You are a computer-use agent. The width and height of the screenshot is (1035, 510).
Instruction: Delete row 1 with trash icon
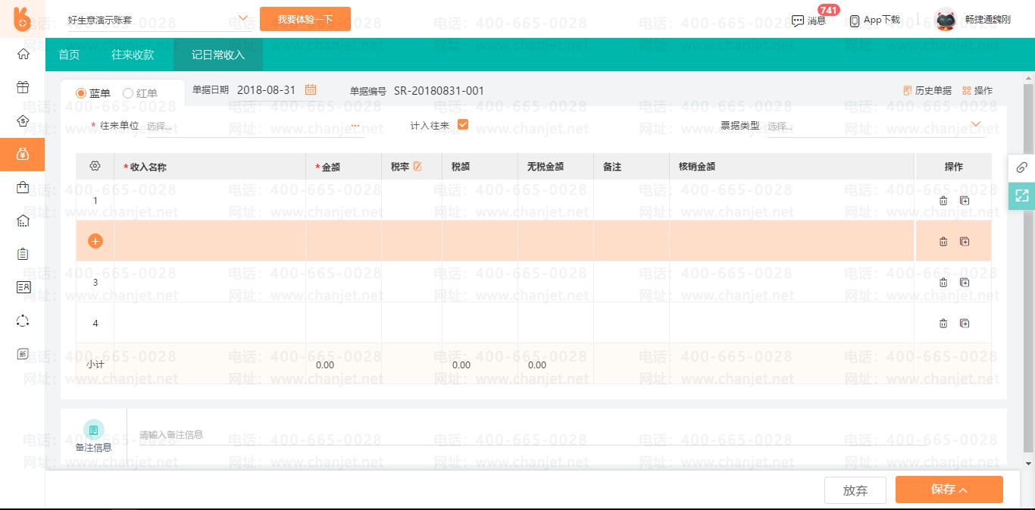click(943, 201)
